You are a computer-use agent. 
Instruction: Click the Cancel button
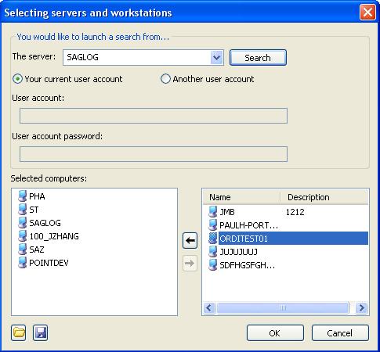click(x=340, y=333)
